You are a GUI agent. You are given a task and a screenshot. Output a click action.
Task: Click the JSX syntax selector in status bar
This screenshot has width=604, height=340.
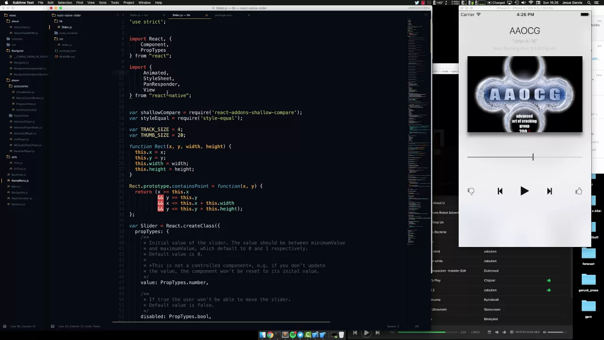click(x=417, y=326)
